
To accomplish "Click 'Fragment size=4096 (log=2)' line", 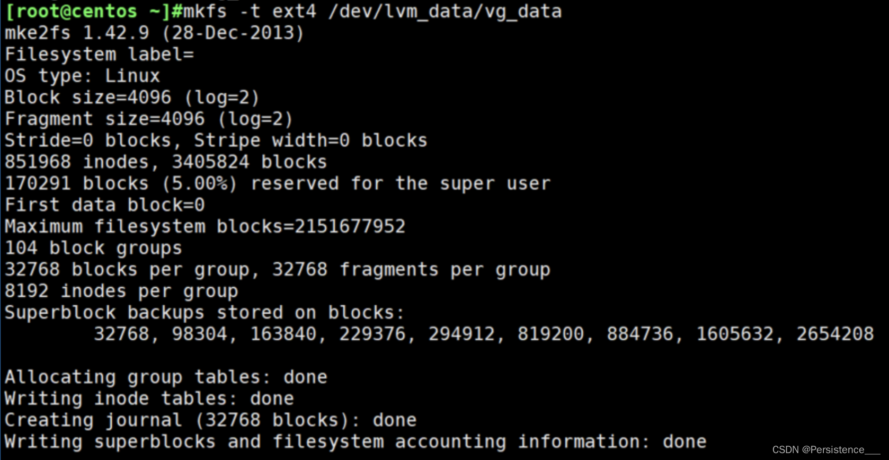I will [x=149, y=119].
